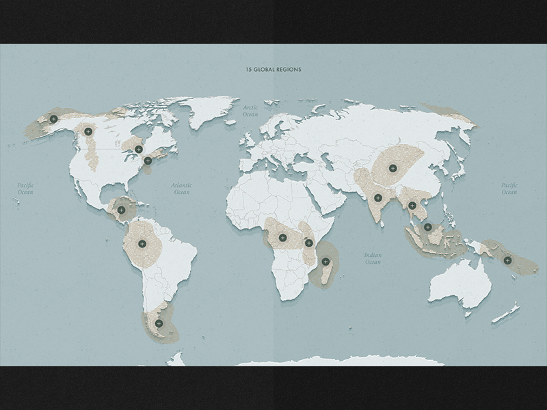Select the Amazon basin region marker
This screenshot has width=547, height=410.
click(x=142, y=245)
